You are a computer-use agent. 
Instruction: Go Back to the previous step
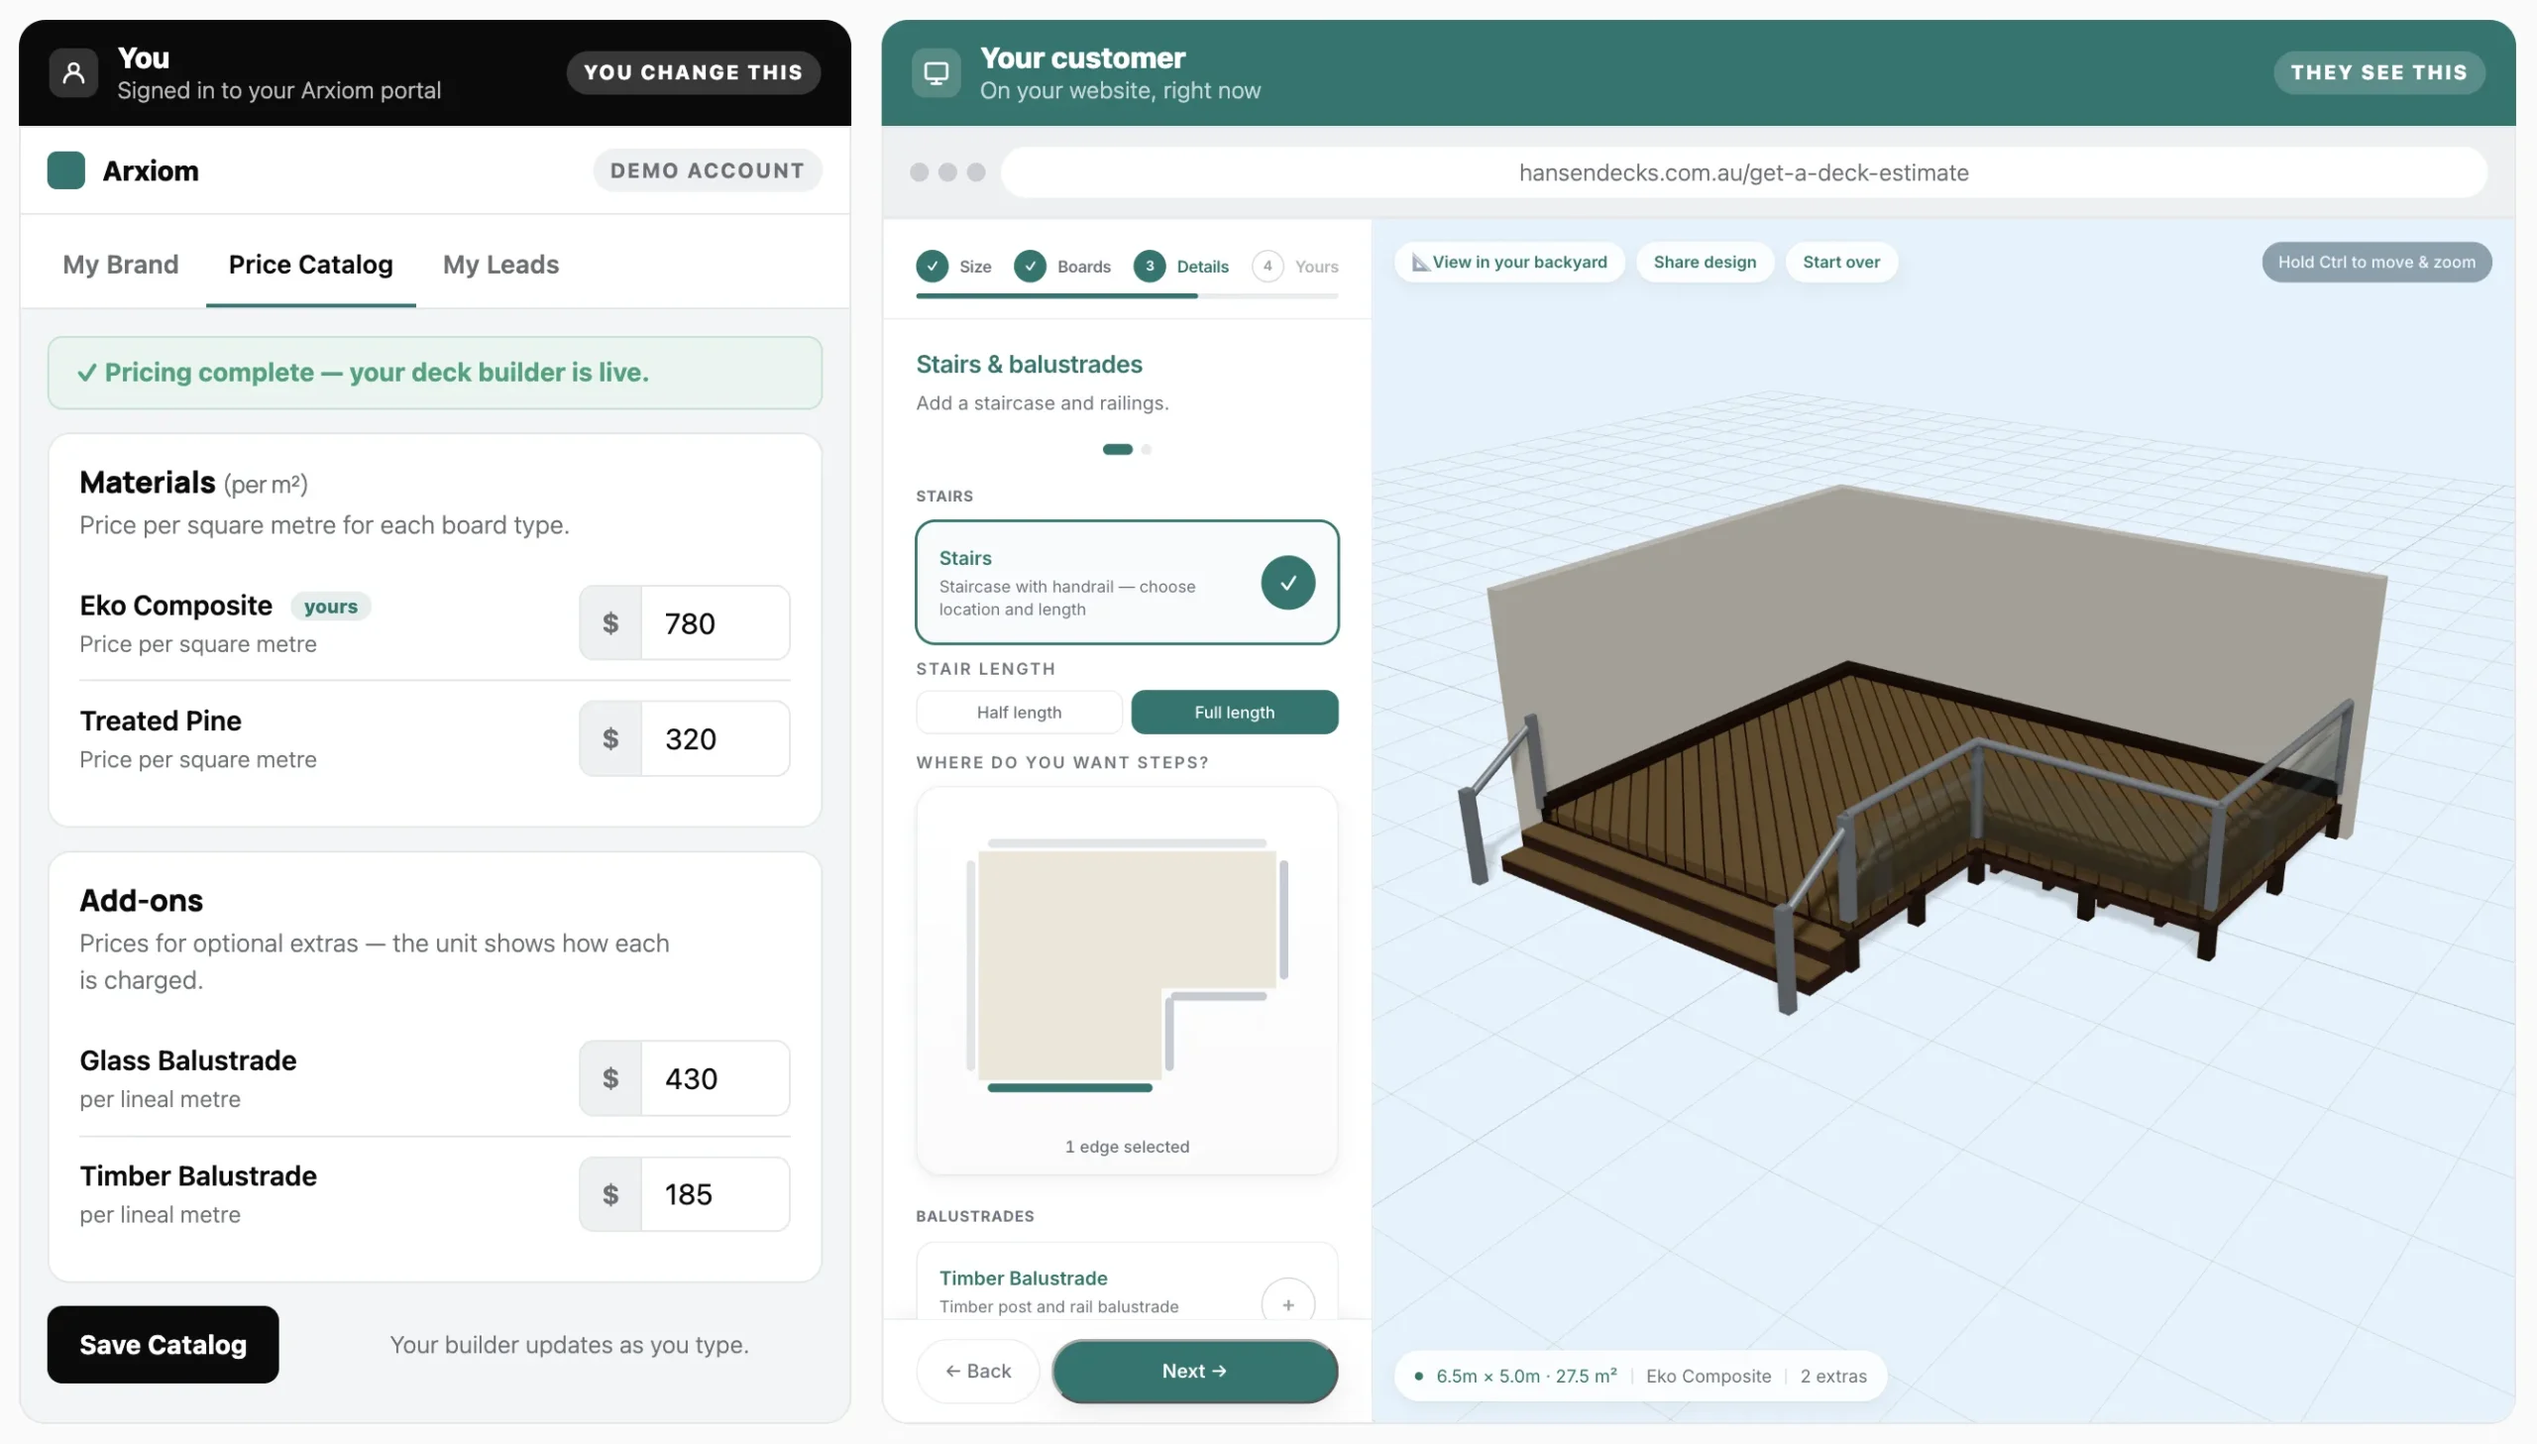[x=977, y=1371]
